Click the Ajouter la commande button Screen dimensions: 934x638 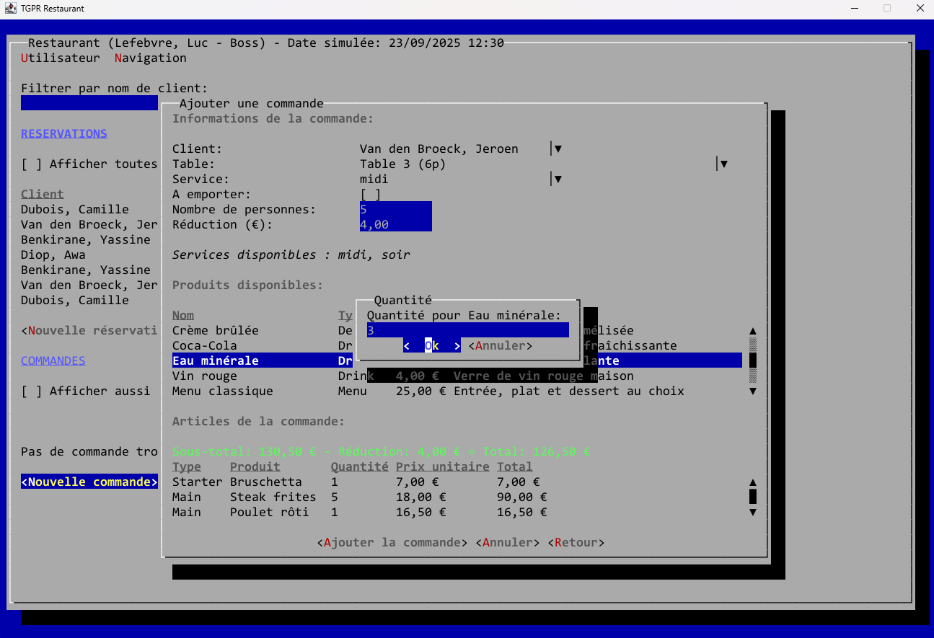[392, 542]
